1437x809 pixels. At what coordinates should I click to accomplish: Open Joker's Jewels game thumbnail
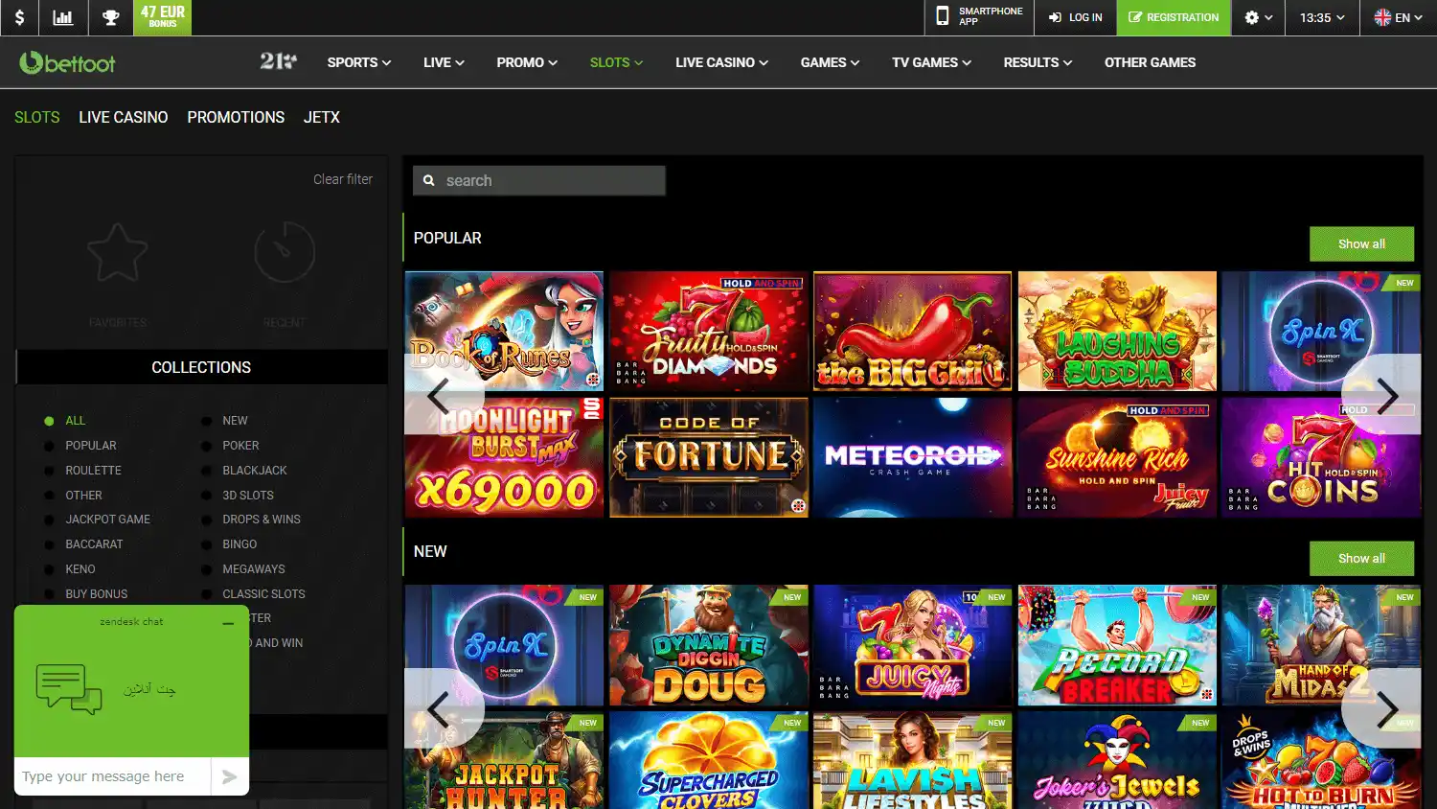tap(1117, 760)
